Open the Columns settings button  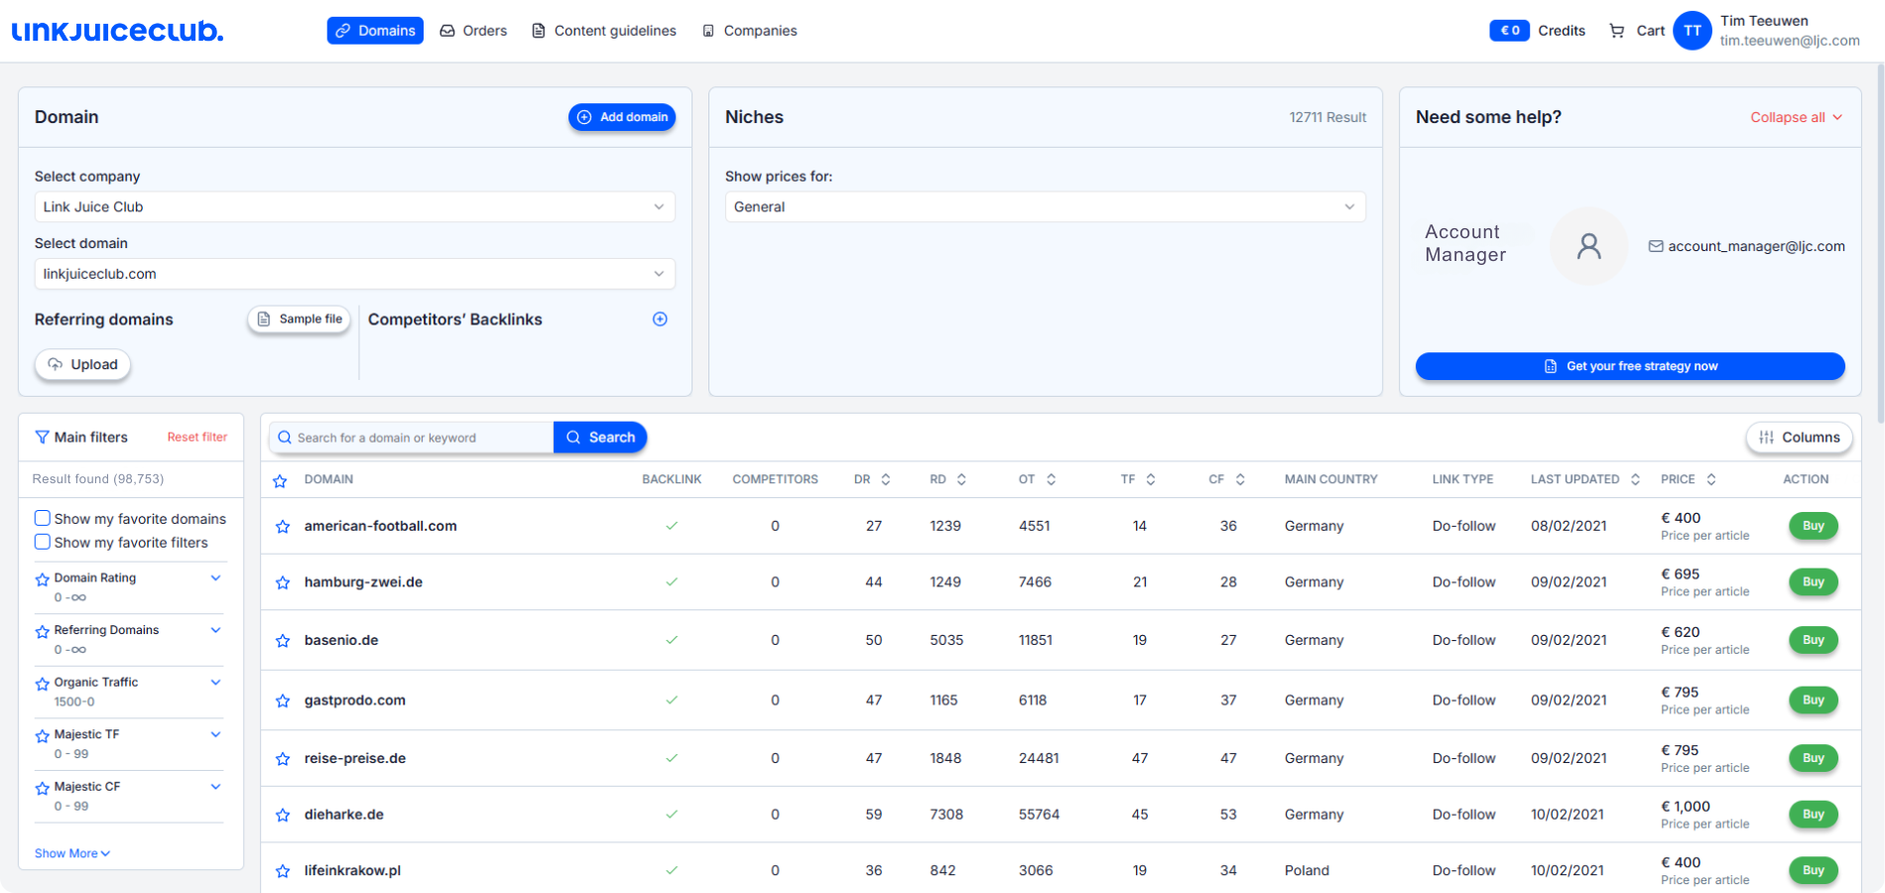(x=1799, y=438)
